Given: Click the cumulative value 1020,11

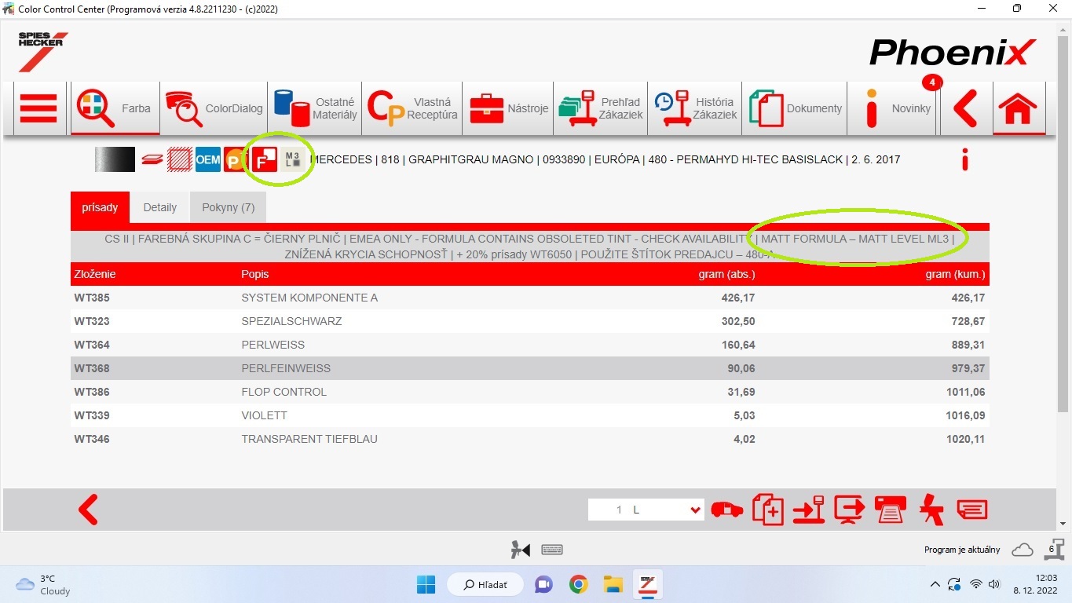Looking at the screenshot, I should click(x=965, y=439).
